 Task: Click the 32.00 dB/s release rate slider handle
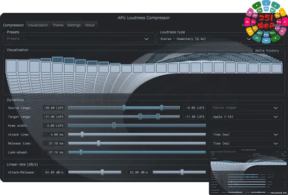[x=182, y=172]
